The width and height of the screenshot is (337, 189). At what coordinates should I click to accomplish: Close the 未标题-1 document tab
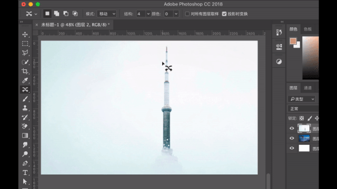(37, 25)
